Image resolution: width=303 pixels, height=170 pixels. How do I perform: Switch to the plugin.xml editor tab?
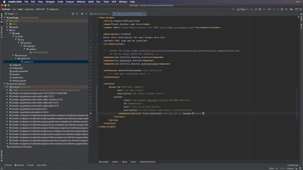pos(129,14)
